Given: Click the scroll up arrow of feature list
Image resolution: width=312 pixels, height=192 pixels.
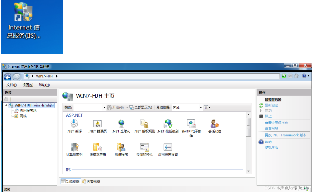Looking at the screenshot, I should click(x=248, y=115).
